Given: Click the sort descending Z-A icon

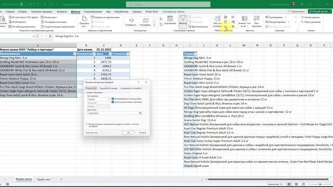Looking at the screenshot, I should (x=161, y=24).
